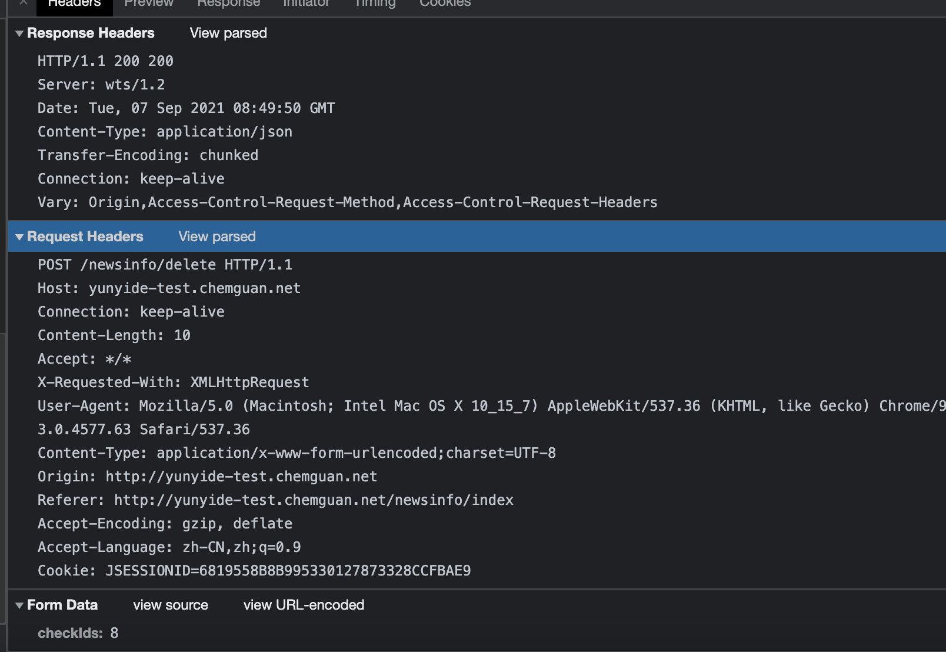Viewport: 946px width, 652px height.
Task: Click the Referer header line
Action: [275, 500]
